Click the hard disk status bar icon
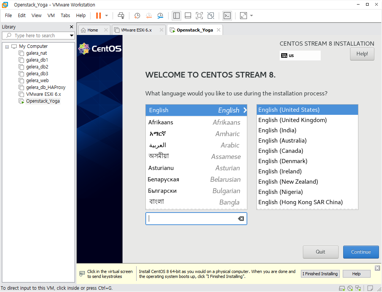382x292 pixels. [x=342, y=289]
